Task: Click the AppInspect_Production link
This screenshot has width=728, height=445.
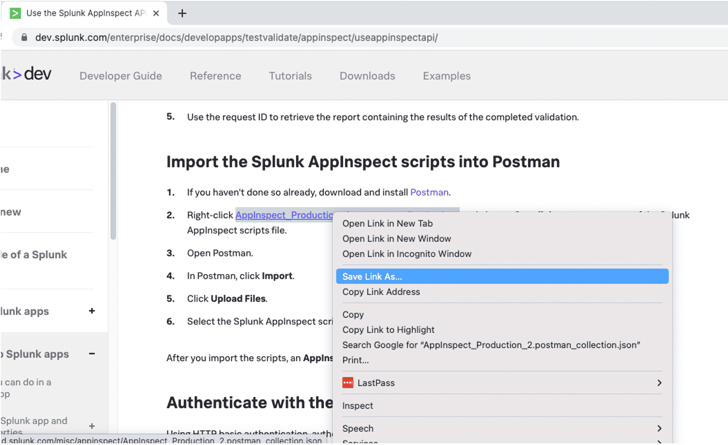Action: click(284, 215)
